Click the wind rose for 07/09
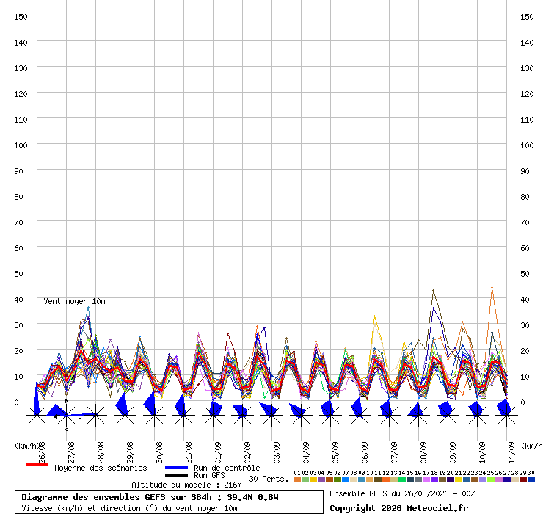 [389, 415]
